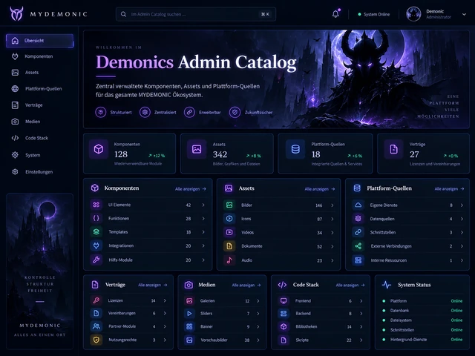
Task: Click the Videos play icon
Action: [229, 232]
